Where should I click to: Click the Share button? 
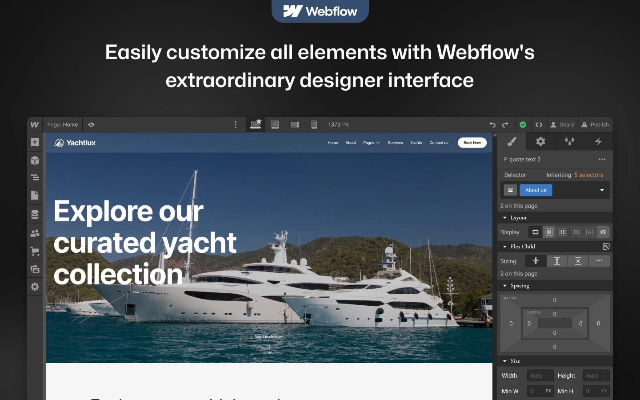[x=562, y=125]
